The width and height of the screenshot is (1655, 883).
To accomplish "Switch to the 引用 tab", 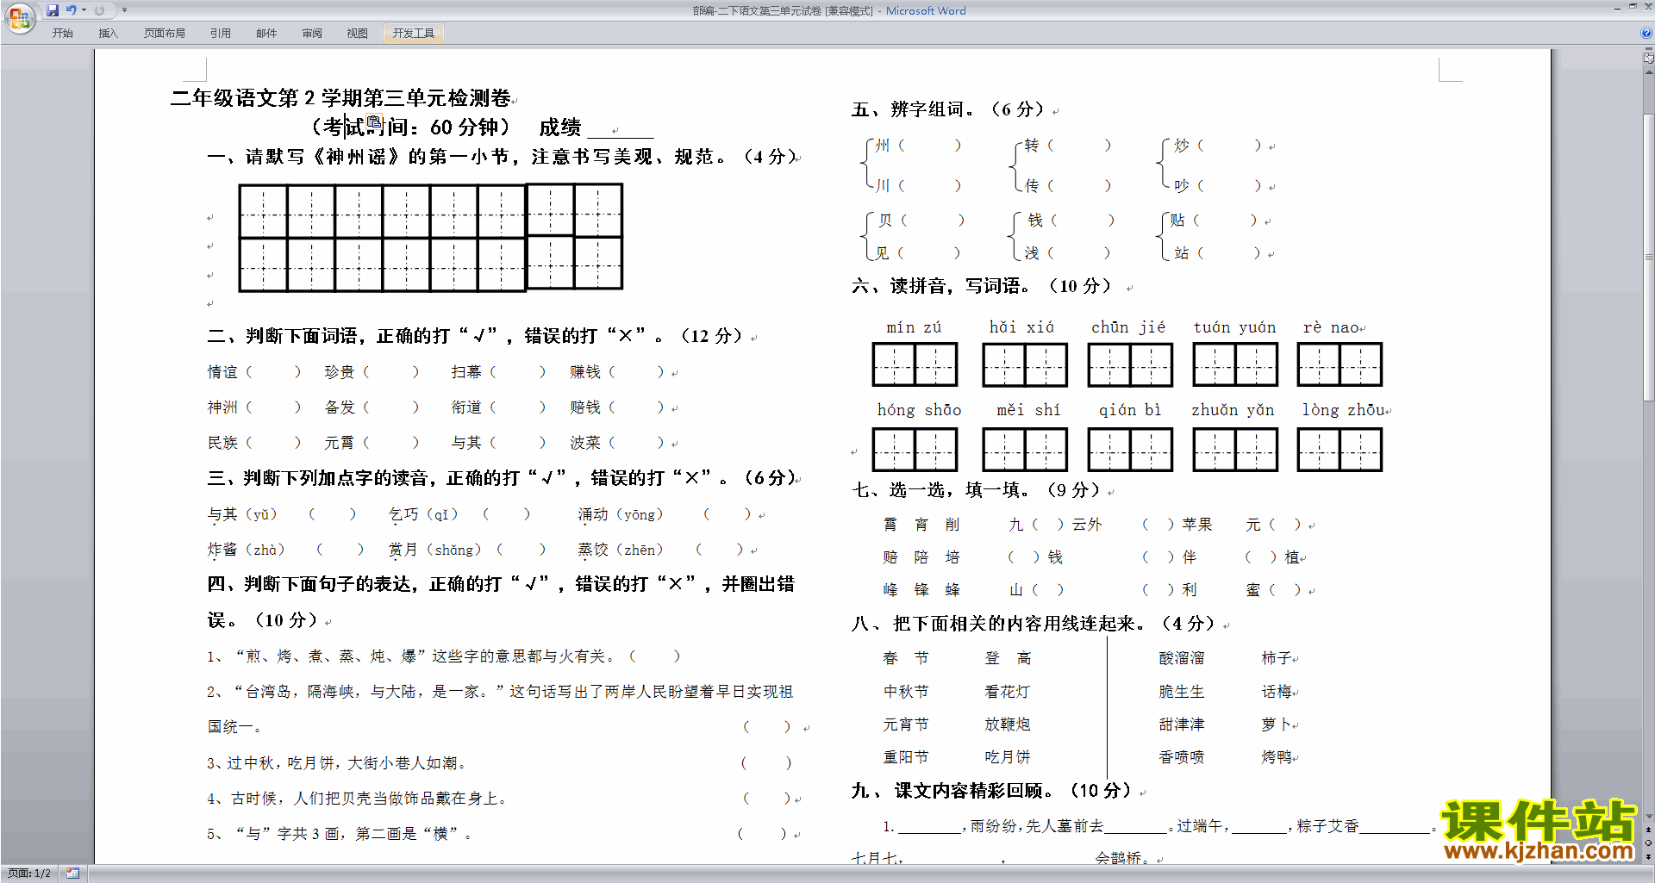I will point(221,34).
